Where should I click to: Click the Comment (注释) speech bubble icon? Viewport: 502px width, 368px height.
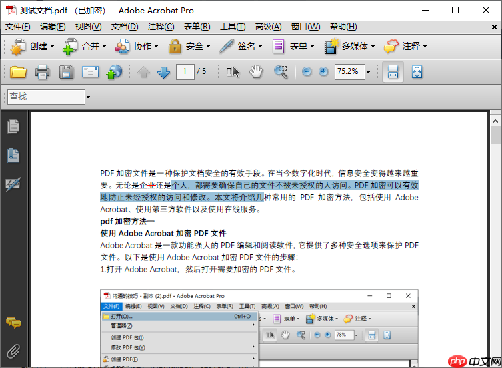pos(391,47)
